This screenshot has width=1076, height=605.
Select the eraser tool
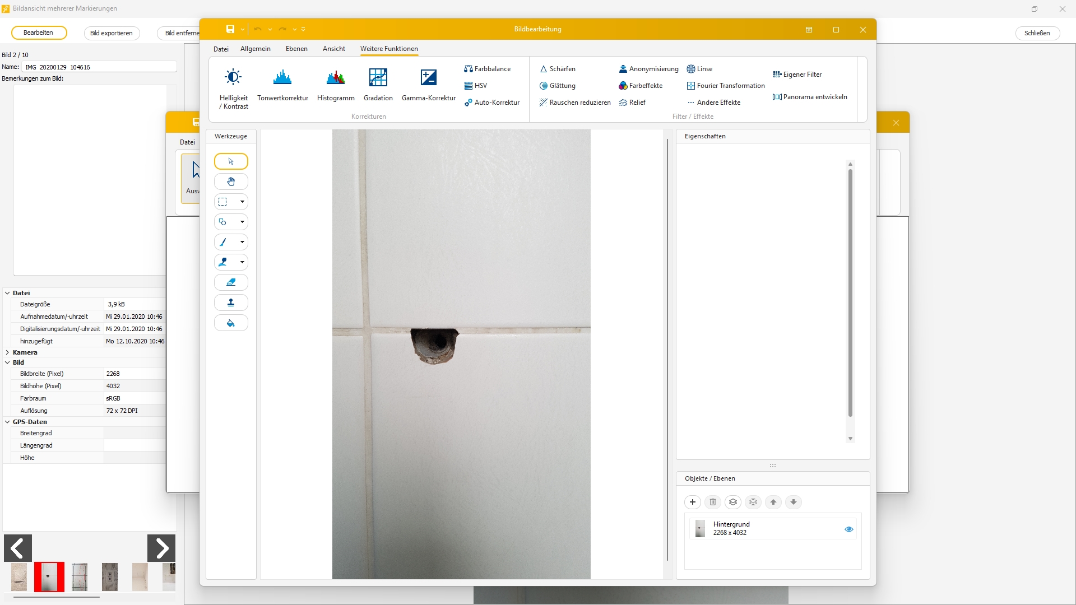click(231, 282)
